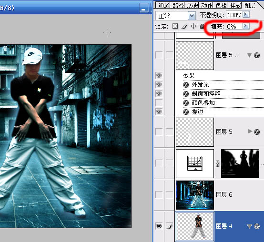This screenshot has height=242, width=264.
Task: Toggle visibility of 斜面和浮雕 effect
Action: tap(159, 93)
